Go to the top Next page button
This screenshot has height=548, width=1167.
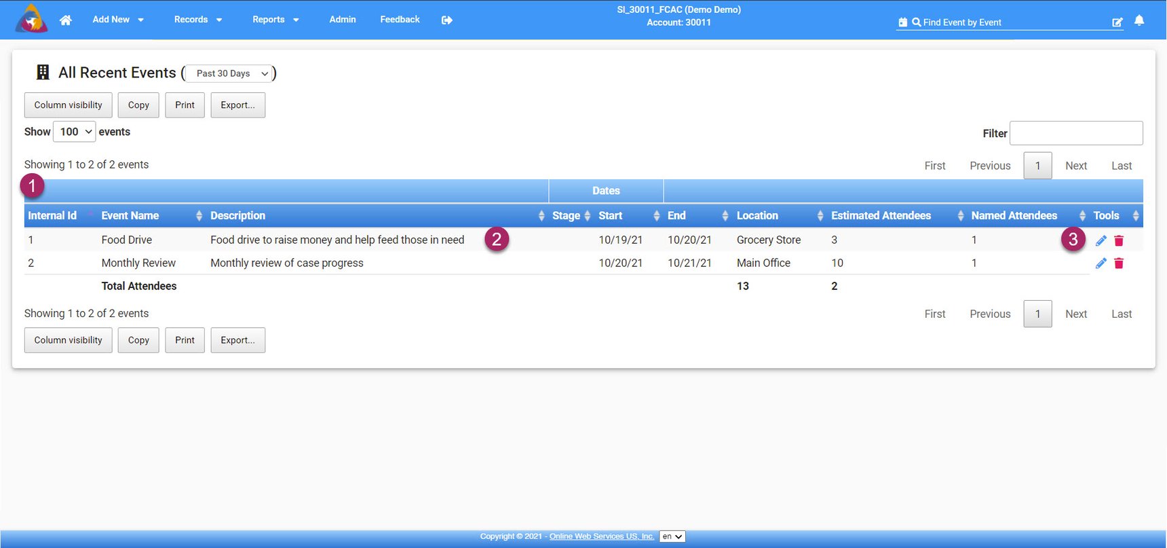click(1075, 166)
